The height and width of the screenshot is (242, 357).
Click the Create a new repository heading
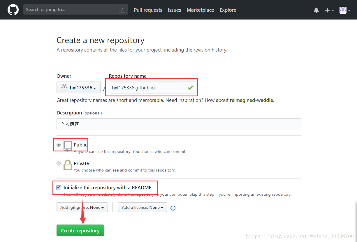(100, 40)
